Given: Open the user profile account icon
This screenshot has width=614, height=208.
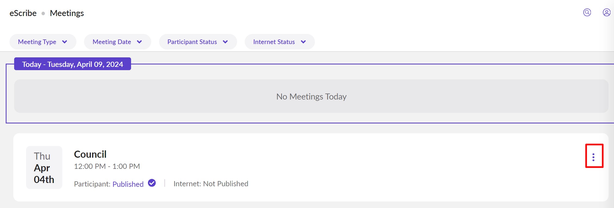Looking at the screenshot, I should tap(606, 13).
